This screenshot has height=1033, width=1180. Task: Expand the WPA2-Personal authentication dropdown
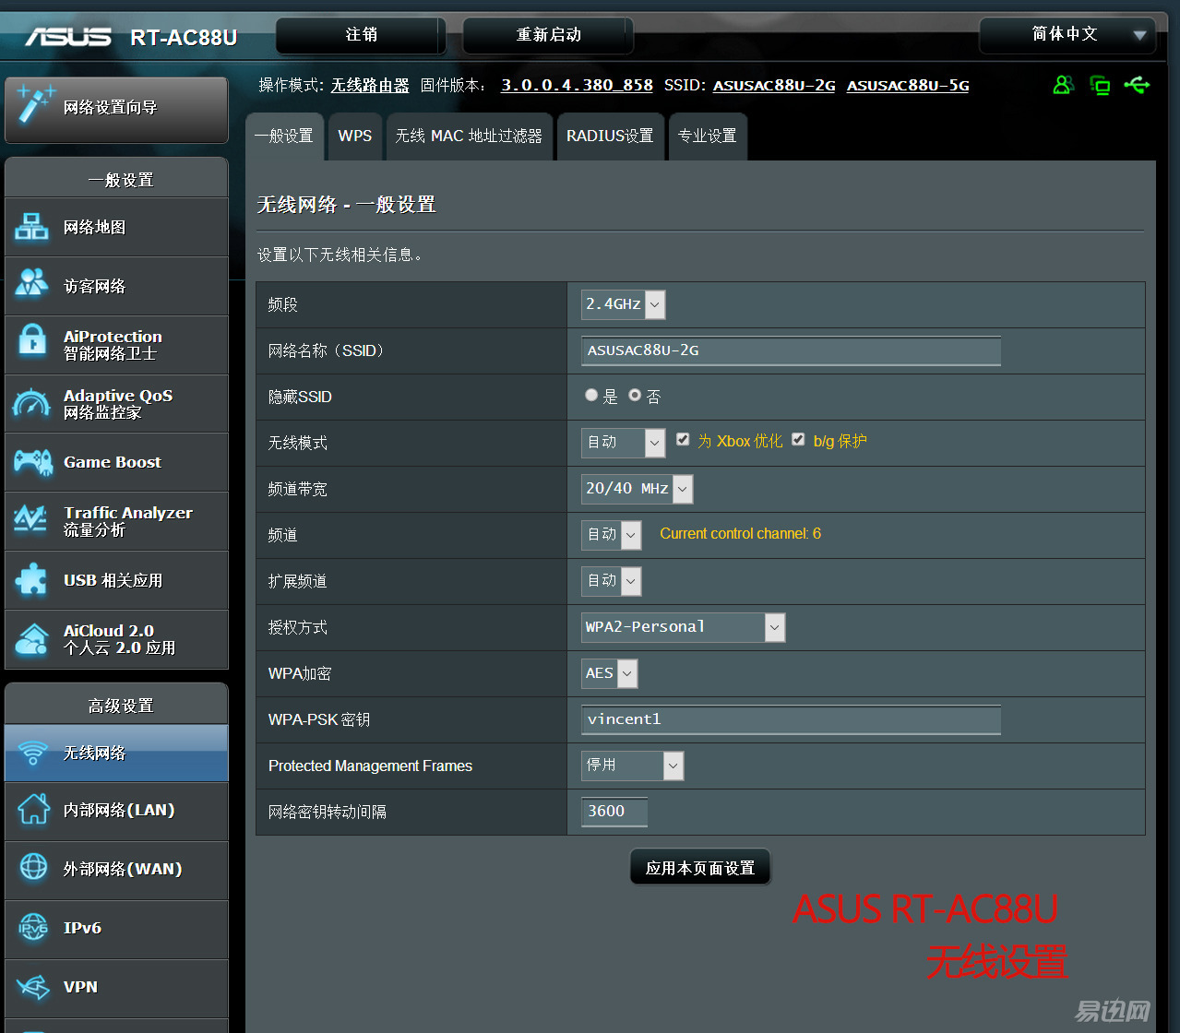pyautogui.click(x=683, y=627)
